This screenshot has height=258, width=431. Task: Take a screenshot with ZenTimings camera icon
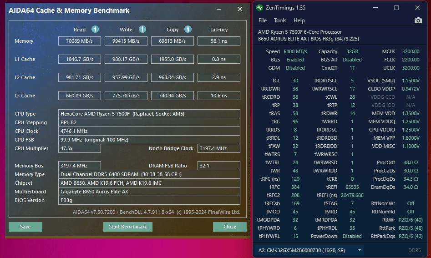click(418, 20)
